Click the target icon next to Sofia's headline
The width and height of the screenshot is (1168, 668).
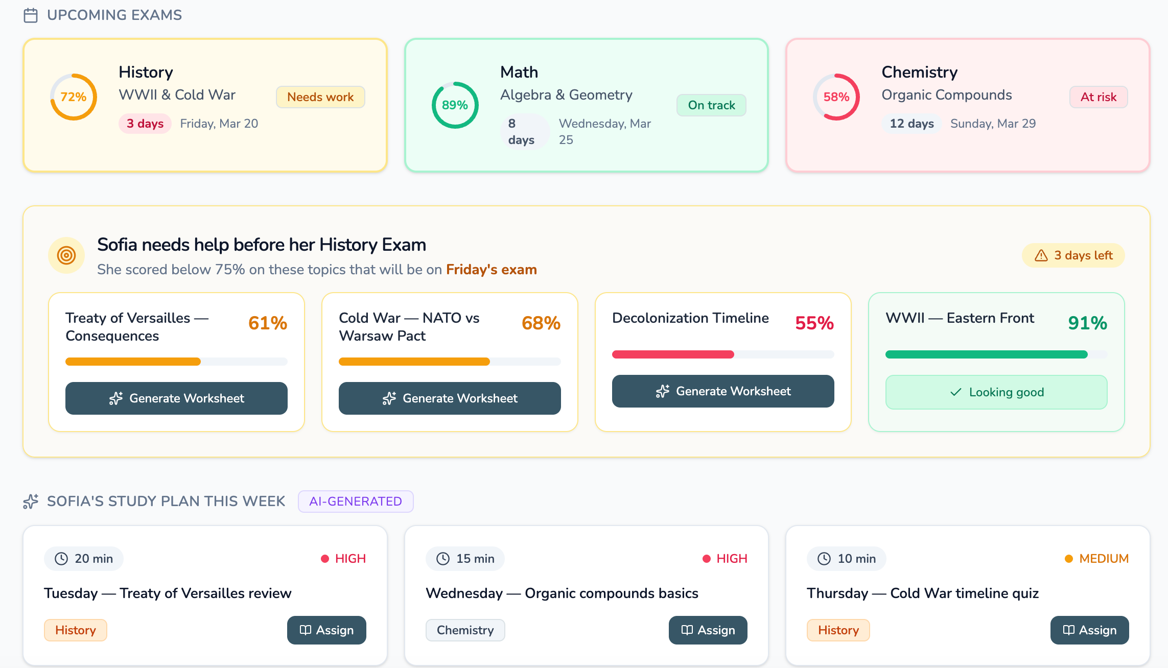tap(66, 255)
